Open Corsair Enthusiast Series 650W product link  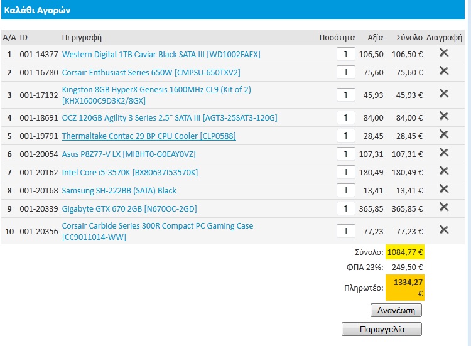(x=151, y=72)
